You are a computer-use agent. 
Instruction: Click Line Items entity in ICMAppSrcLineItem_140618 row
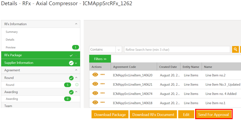pos(191,103)
